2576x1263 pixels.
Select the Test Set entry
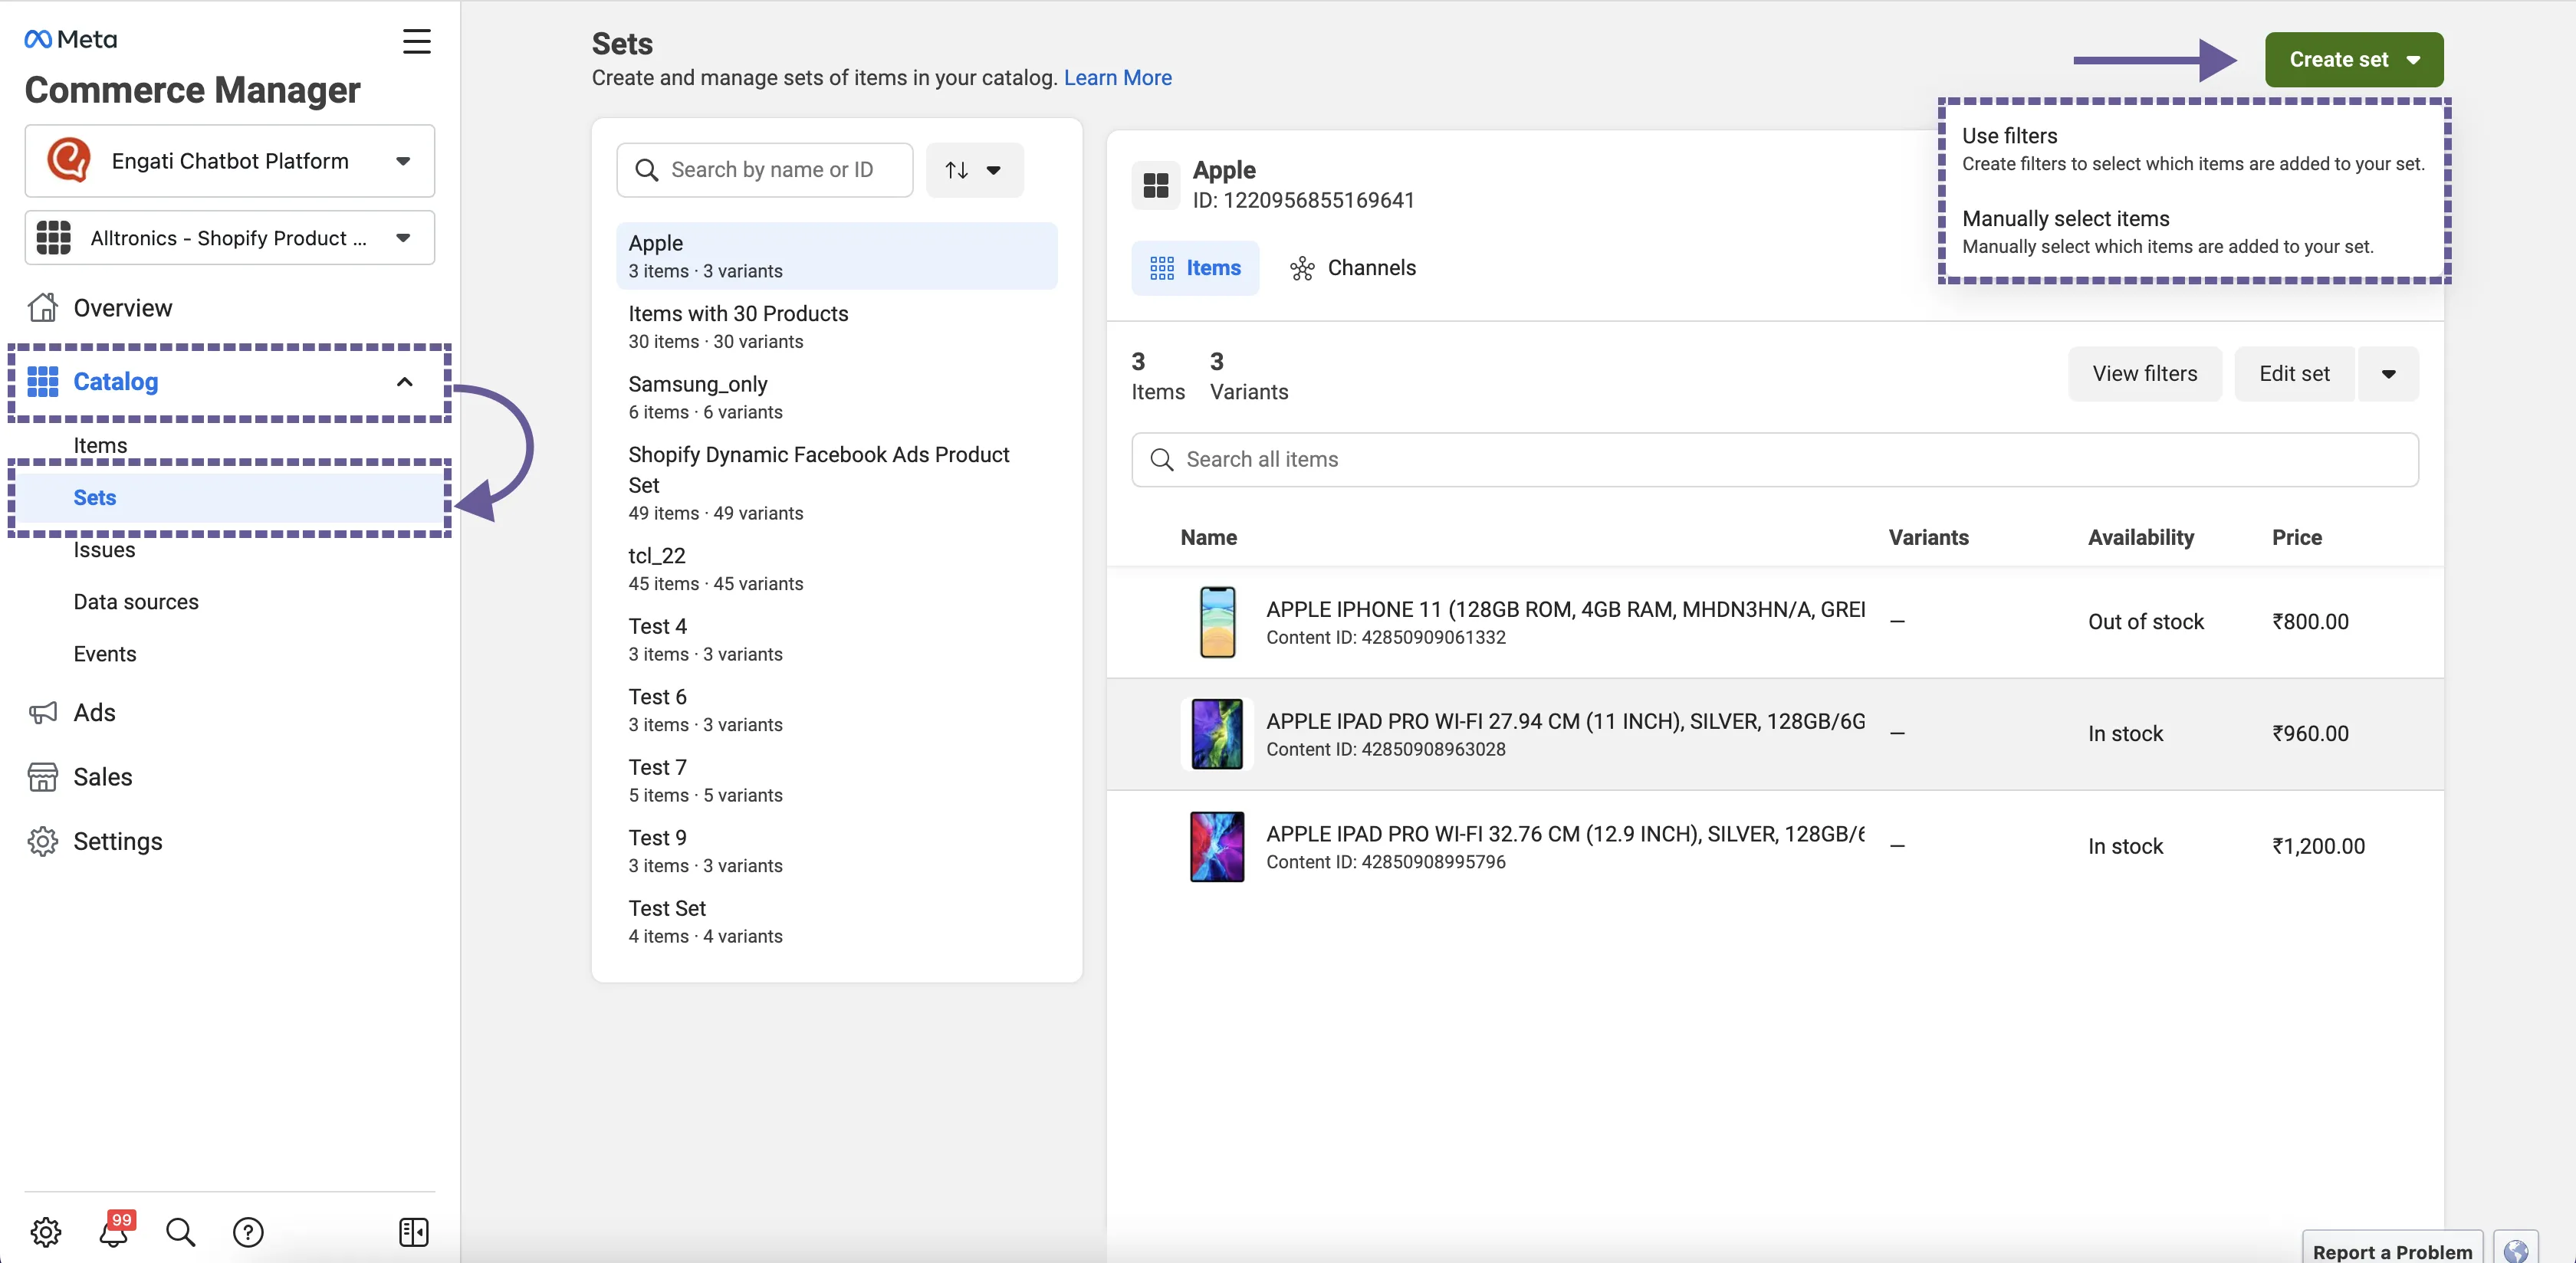837,921
